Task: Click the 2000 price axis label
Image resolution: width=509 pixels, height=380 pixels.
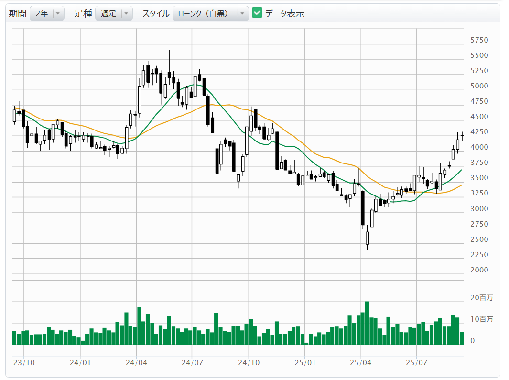Action: (479, 270)
